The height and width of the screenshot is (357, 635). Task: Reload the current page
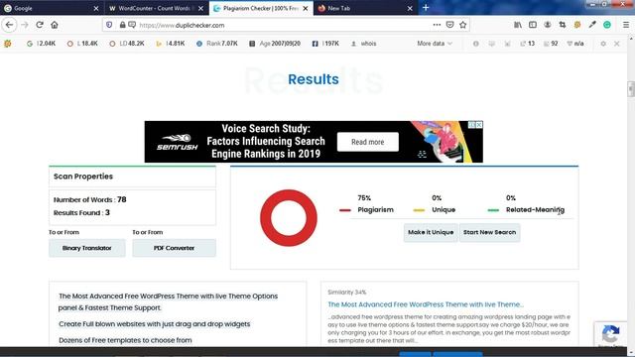pyautogui.click(x=40, y=25)
